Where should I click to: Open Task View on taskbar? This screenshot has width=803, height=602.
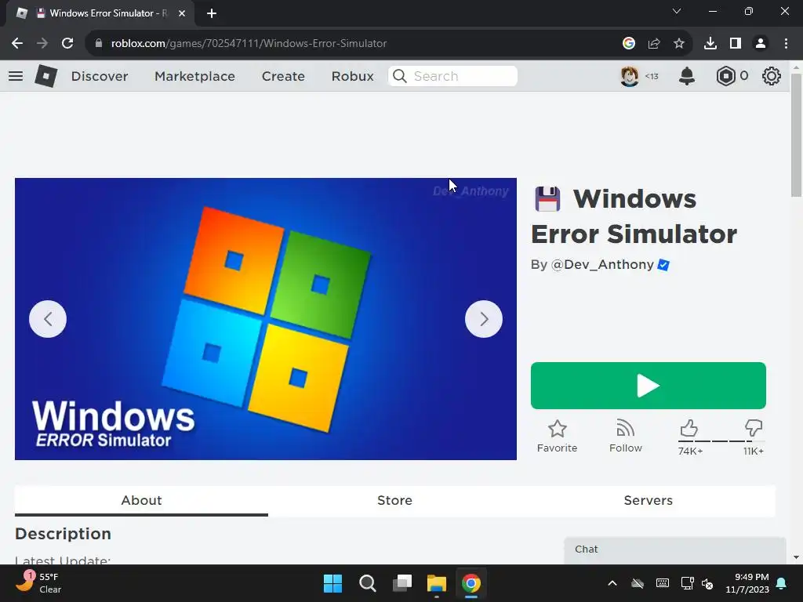[402, 583]
